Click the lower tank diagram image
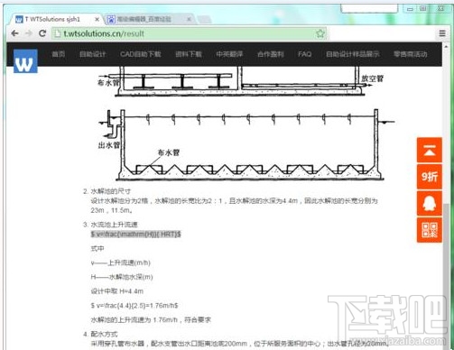The width and height of the screenshot is (454, 350). click(246, 145)
